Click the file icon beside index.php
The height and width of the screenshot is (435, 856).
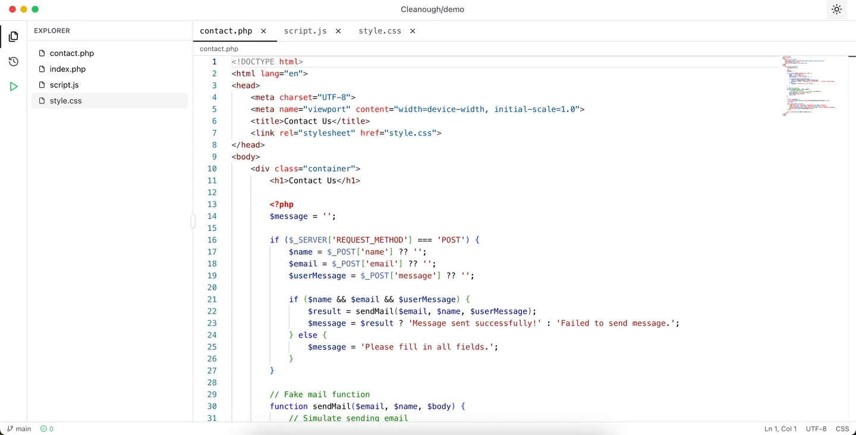click(42, 69)
